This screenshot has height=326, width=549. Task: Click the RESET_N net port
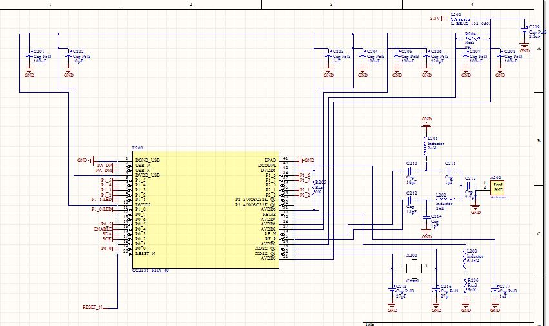point(93,307)
